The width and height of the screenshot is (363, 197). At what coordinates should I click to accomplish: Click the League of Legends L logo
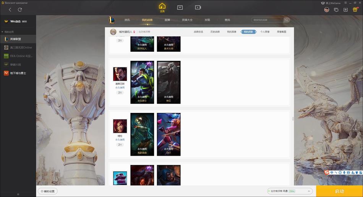click(x=112, y=20)
